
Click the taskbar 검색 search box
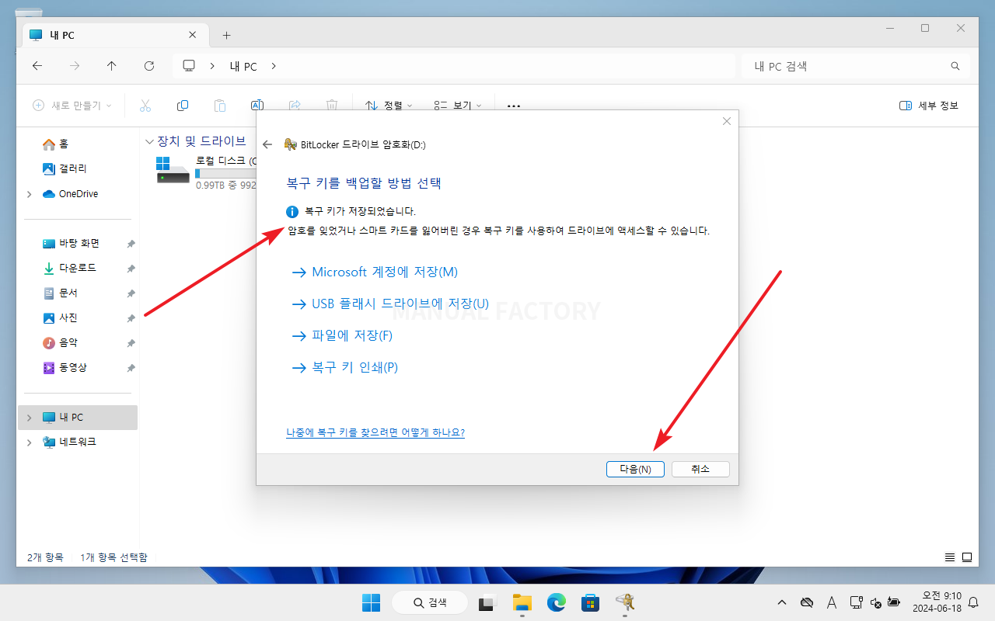pyautogui.click(x=430, y=602)
